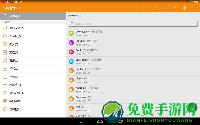This screenshot has height=125, width=200.
Task: Open the filter funnel icon
Action: (175, 8)
